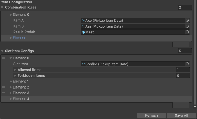
Task: Click the Meat prefab cube icon
Action: [x=83, y=32]
